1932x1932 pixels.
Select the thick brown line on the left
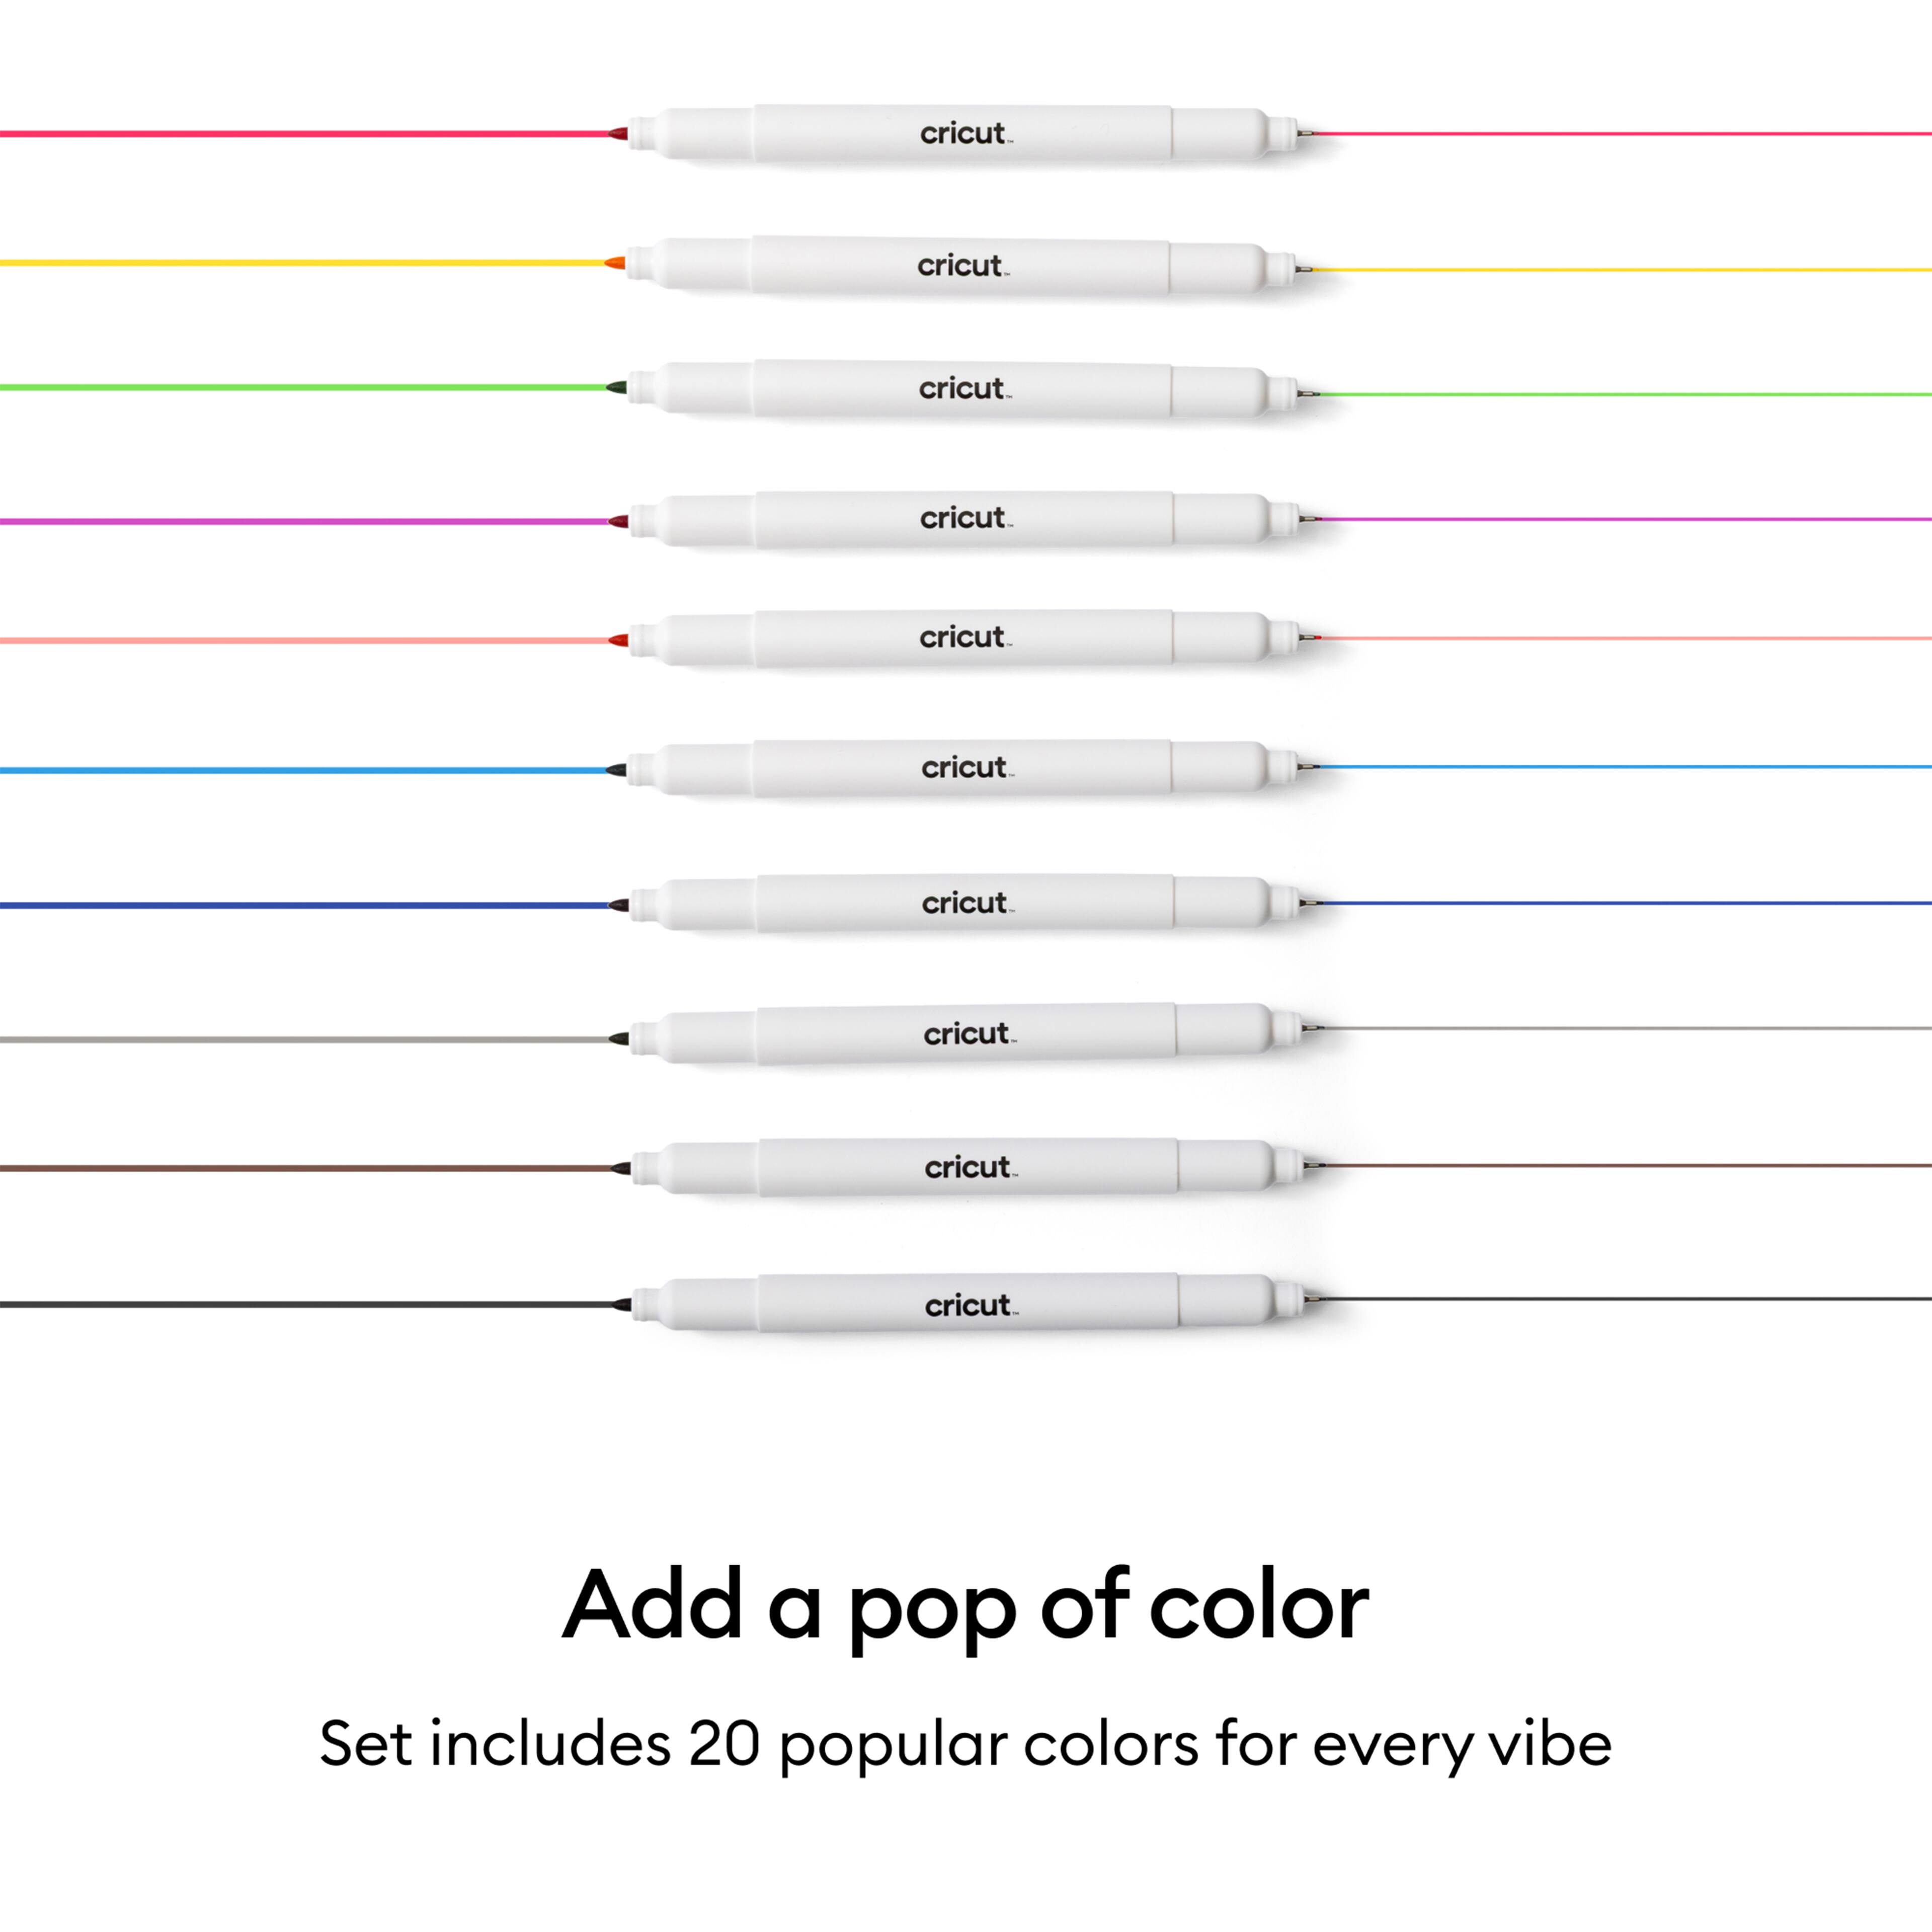[x=300, y=1167]
